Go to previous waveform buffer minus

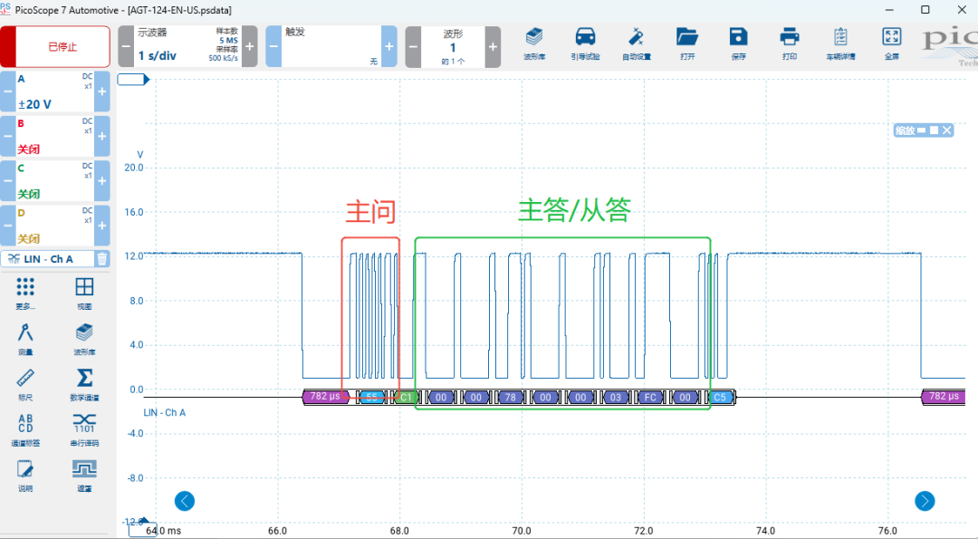(413, 47)
